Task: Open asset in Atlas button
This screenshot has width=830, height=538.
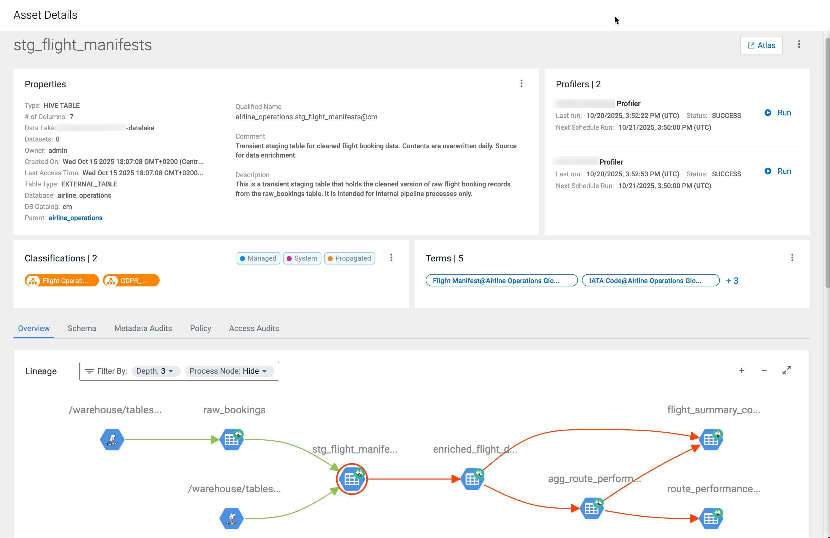Action: tap(761, 45)
